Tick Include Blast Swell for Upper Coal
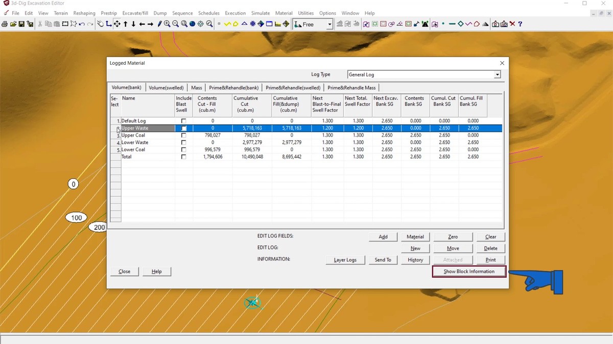This screenshot has width=613, height=344. click(x=184, y=136)
